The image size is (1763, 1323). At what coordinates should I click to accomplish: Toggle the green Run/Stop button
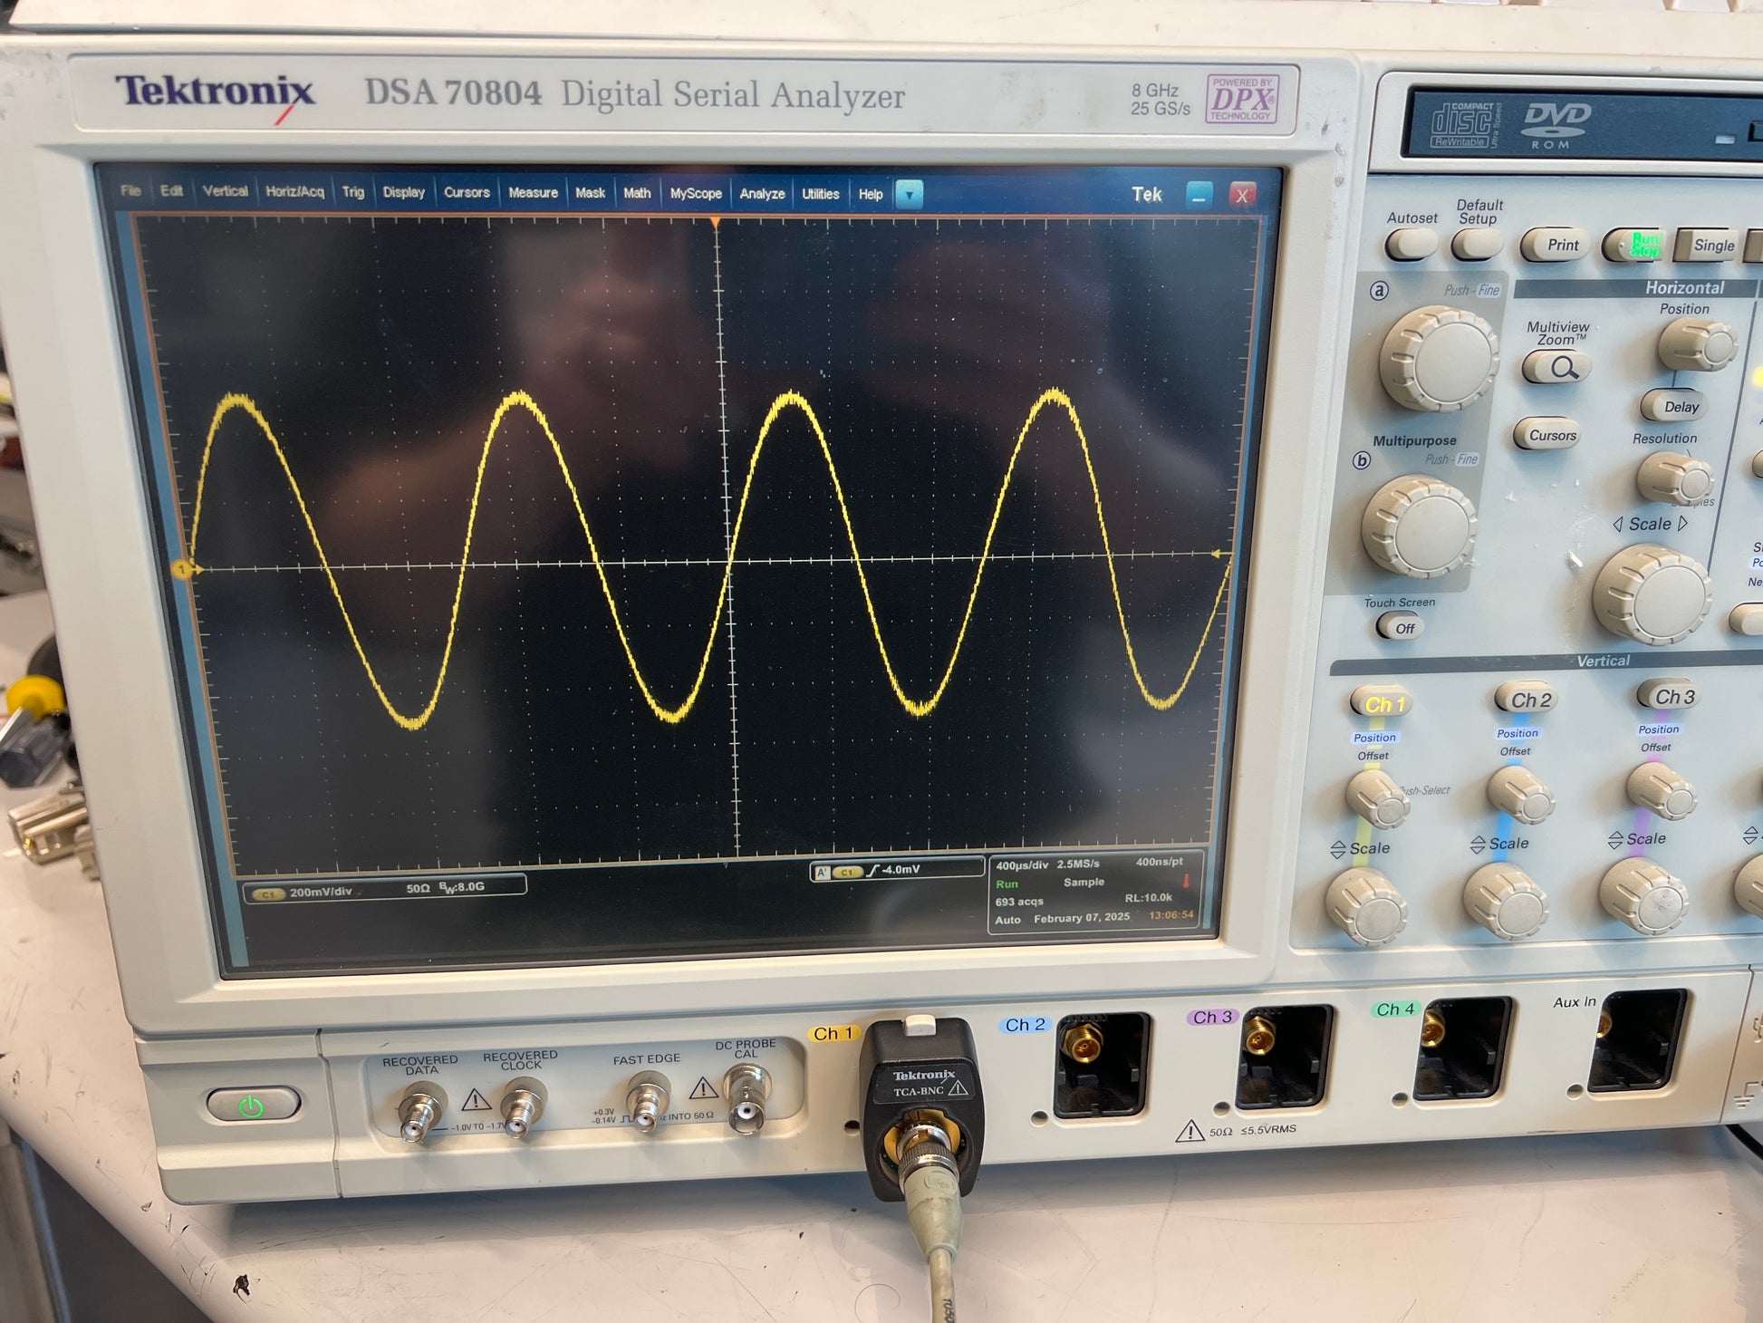tap(1641, 245)
